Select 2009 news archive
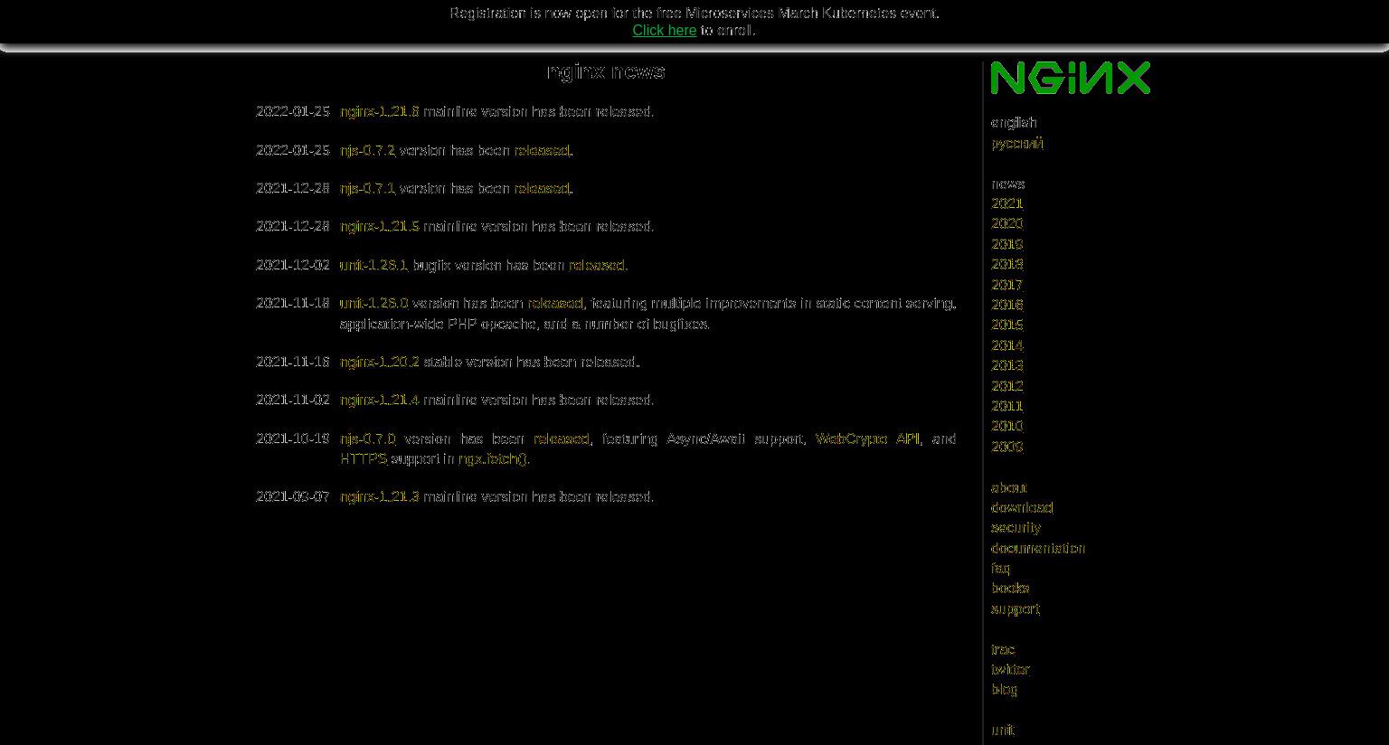The height and width of the screenshot is (745, 1389). pos(1007,447)
